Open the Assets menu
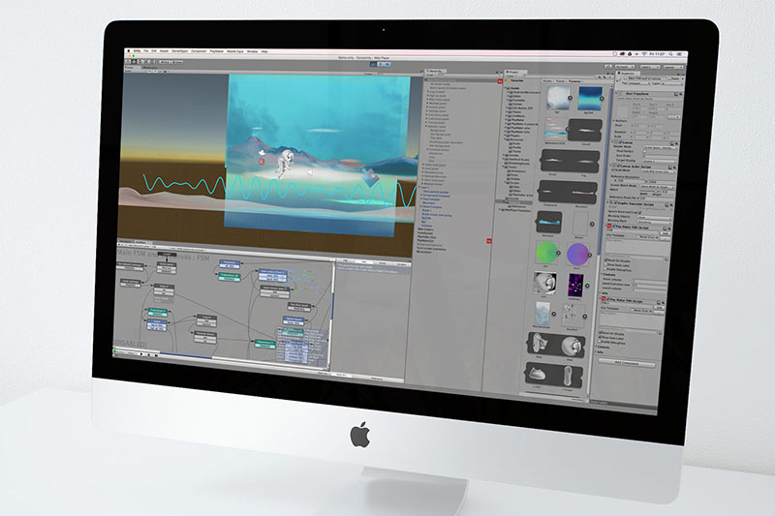Image resolution: width=775 pixels, height=516 pixels. (x=164, y=51)
